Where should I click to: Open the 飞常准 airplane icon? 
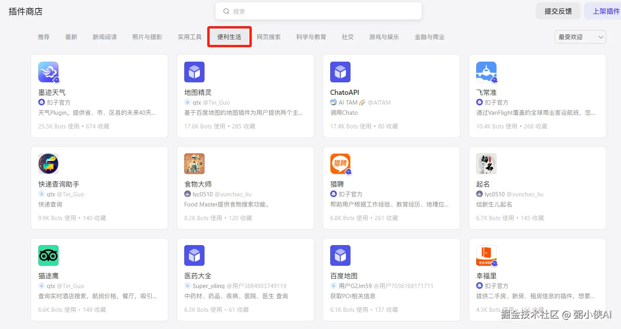coord(486,72)
